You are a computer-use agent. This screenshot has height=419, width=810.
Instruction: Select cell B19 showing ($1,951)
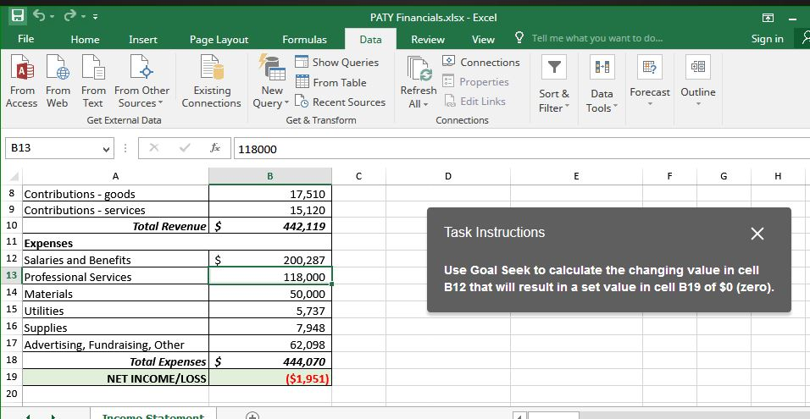pos(270,378)
